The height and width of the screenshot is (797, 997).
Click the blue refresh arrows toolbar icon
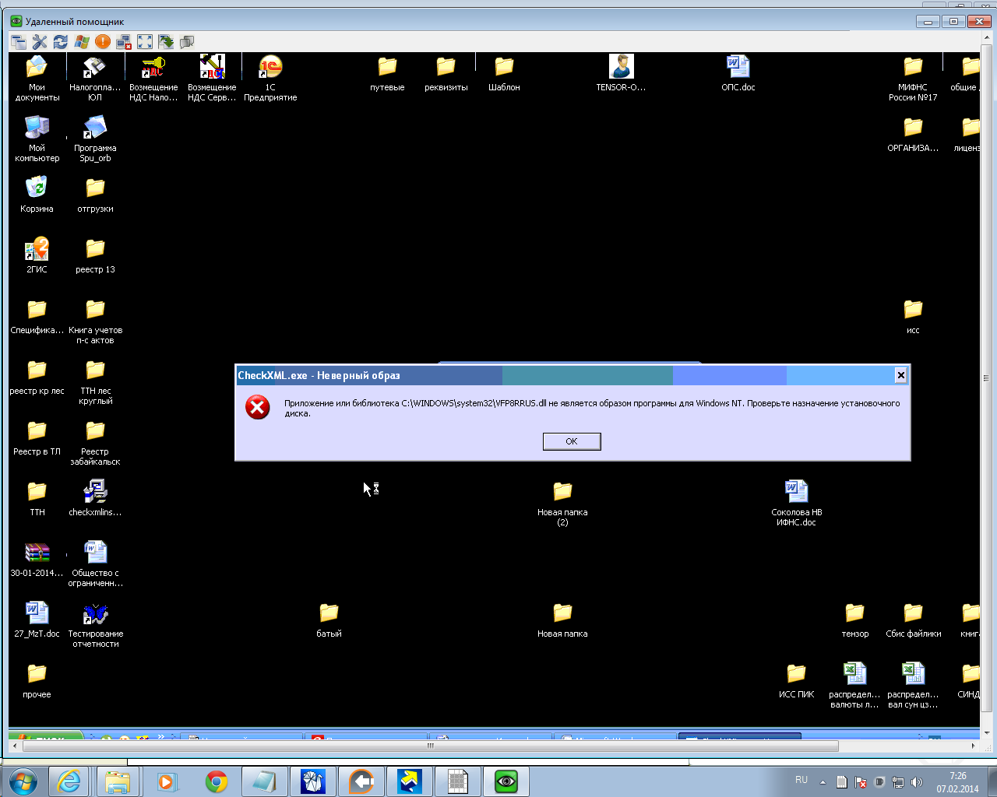61,42
